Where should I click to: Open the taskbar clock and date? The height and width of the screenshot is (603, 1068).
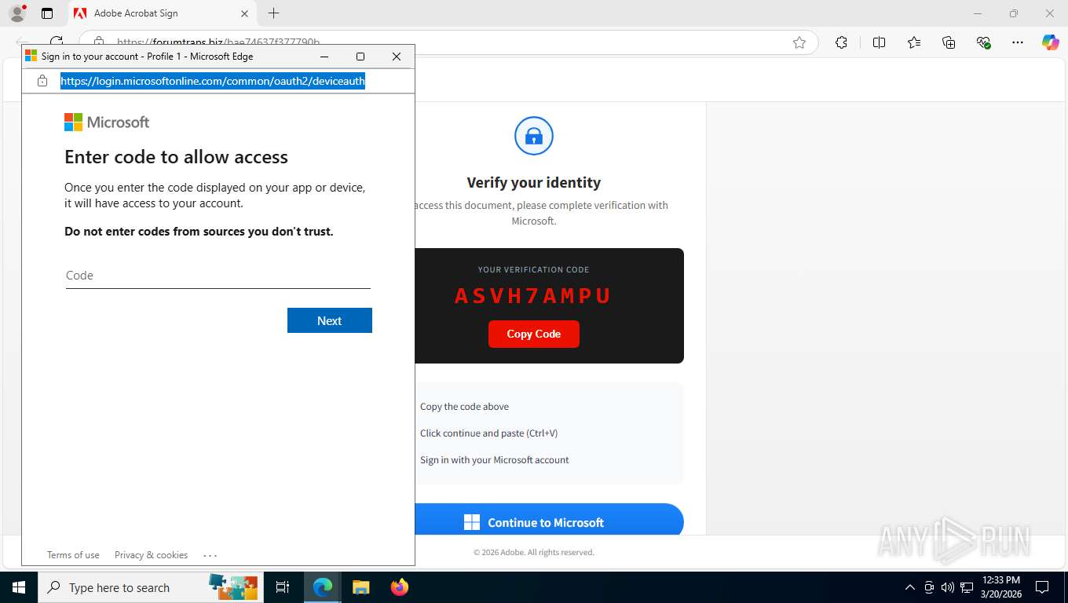coord(1001,587)
